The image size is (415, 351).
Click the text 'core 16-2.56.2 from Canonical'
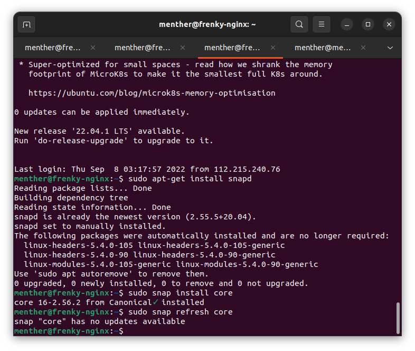tap(83, 302)
